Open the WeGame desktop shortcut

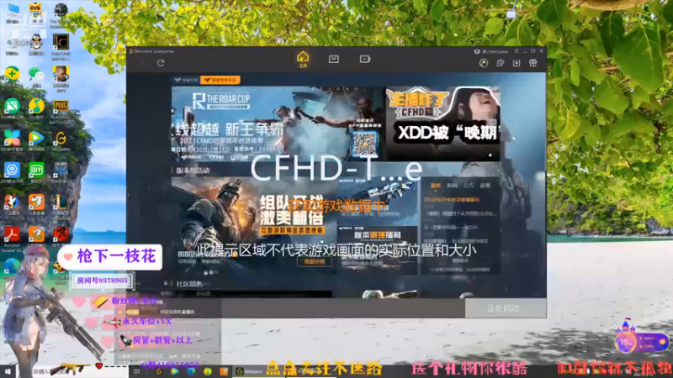61,141
